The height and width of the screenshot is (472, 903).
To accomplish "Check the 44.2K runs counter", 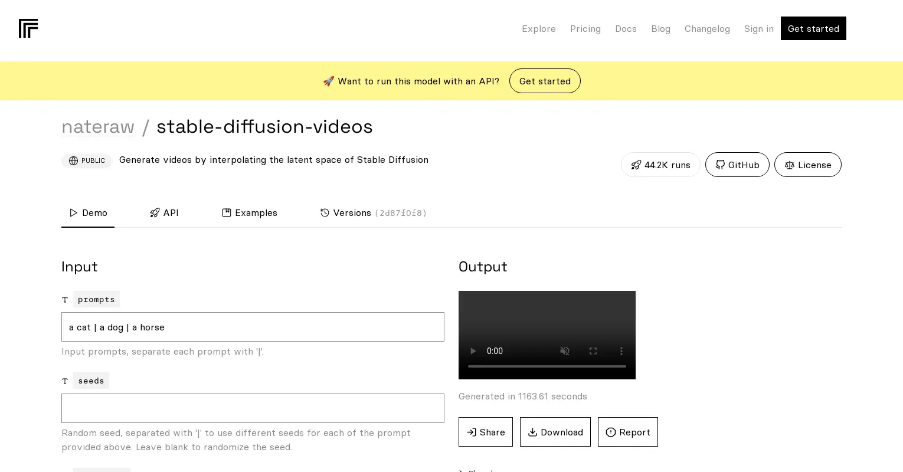I will click(660, 165).
